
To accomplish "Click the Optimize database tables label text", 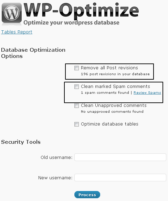I will pyautogui.click(x=109, y=124).
